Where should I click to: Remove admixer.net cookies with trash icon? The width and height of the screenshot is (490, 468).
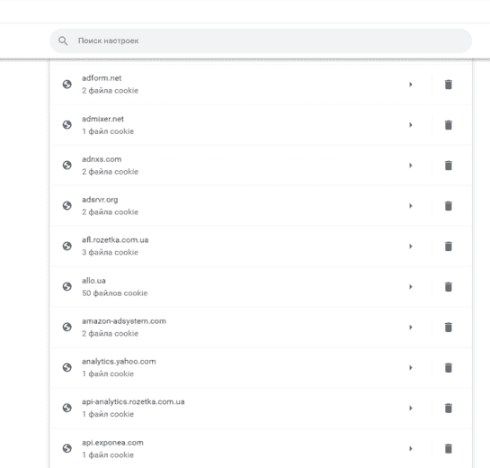448,125
